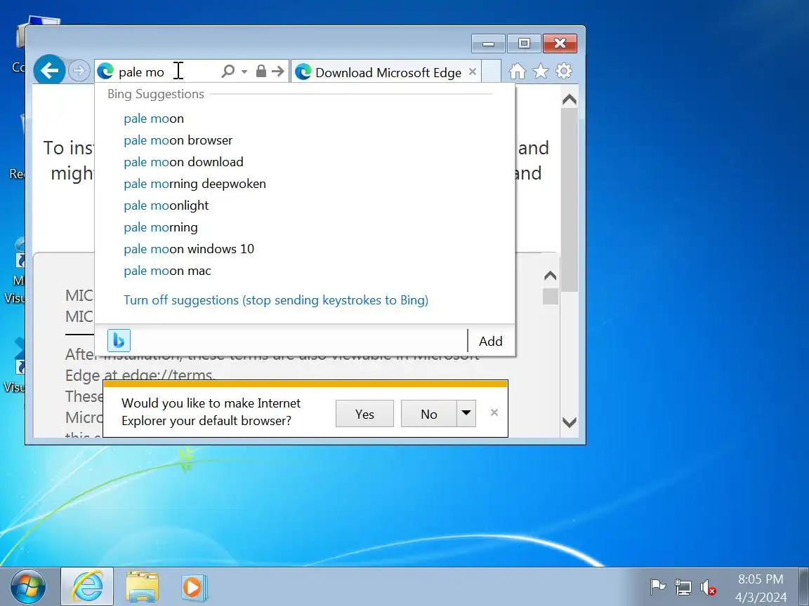Click the Go arrow in address bar

278,71
